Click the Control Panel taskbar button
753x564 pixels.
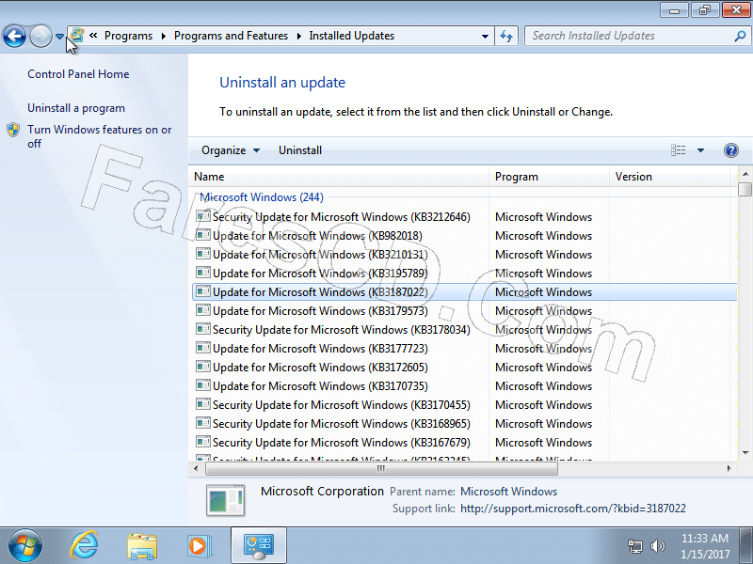point(259,545)
